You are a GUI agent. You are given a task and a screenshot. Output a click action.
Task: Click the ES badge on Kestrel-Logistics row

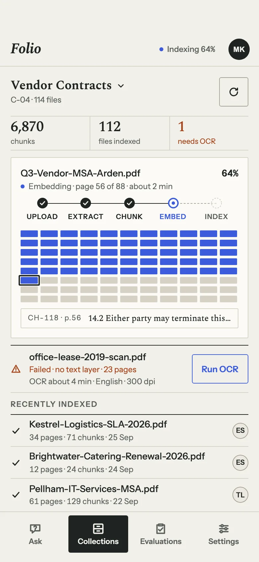pos(240,430)
